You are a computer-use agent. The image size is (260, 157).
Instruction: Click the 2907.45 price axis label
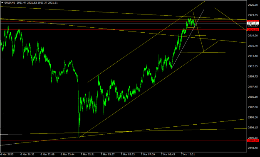pyautogui.click(x=253, y=87)
